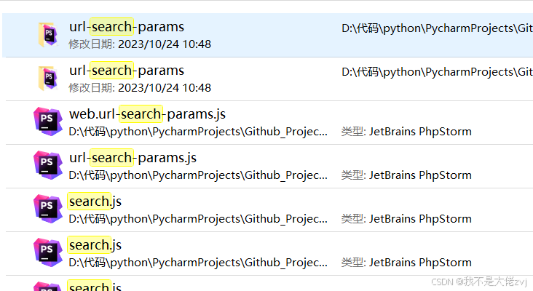Click the path beneath web.url-search-params.js
This screenshot has height=291, width=533.
coord(198,132)
